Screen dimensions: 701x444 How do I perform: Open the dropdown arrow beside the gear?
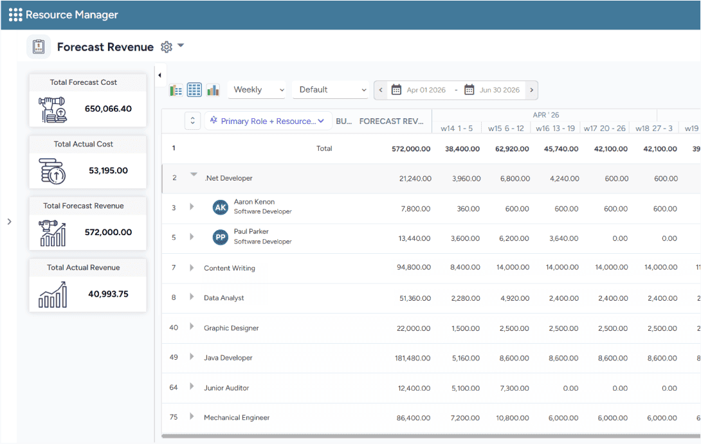181,46
